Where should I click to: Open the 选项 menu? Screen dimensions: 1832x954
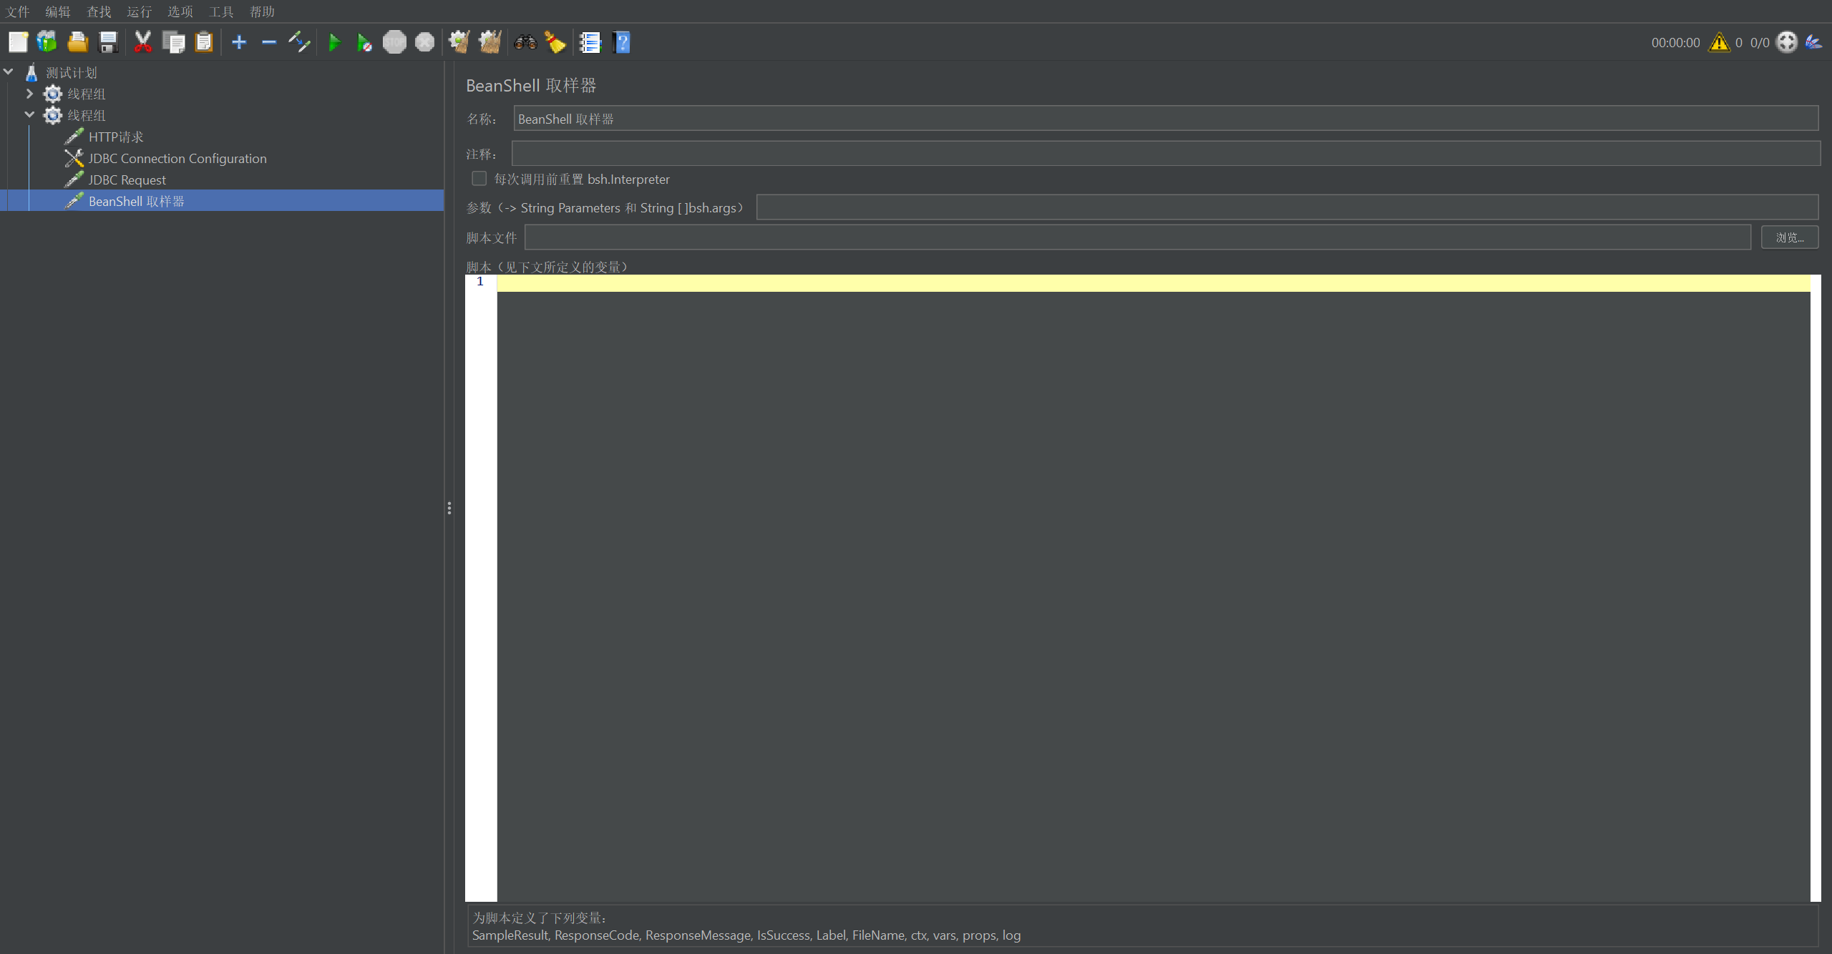[x=180, y=11]
